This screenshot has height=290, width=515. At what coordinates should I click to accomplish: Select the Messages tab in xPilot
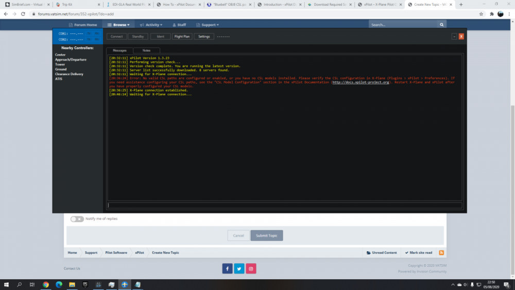coord(119,50)
